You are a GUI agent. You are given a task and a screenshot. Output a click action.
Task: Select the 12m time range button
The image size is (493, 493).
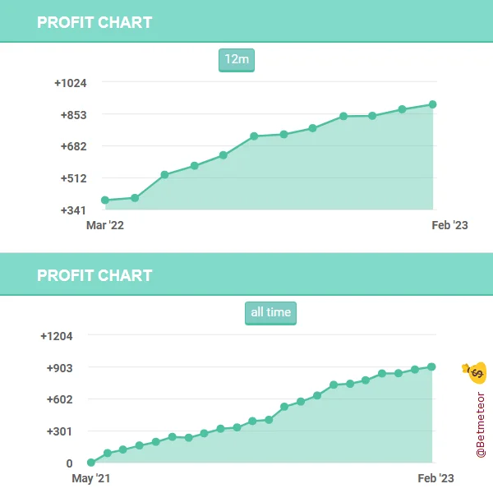pos(237,60)
